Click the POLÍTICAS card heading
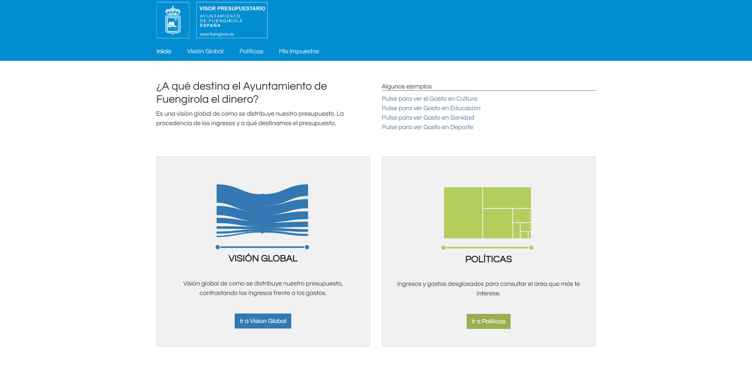 488,259
